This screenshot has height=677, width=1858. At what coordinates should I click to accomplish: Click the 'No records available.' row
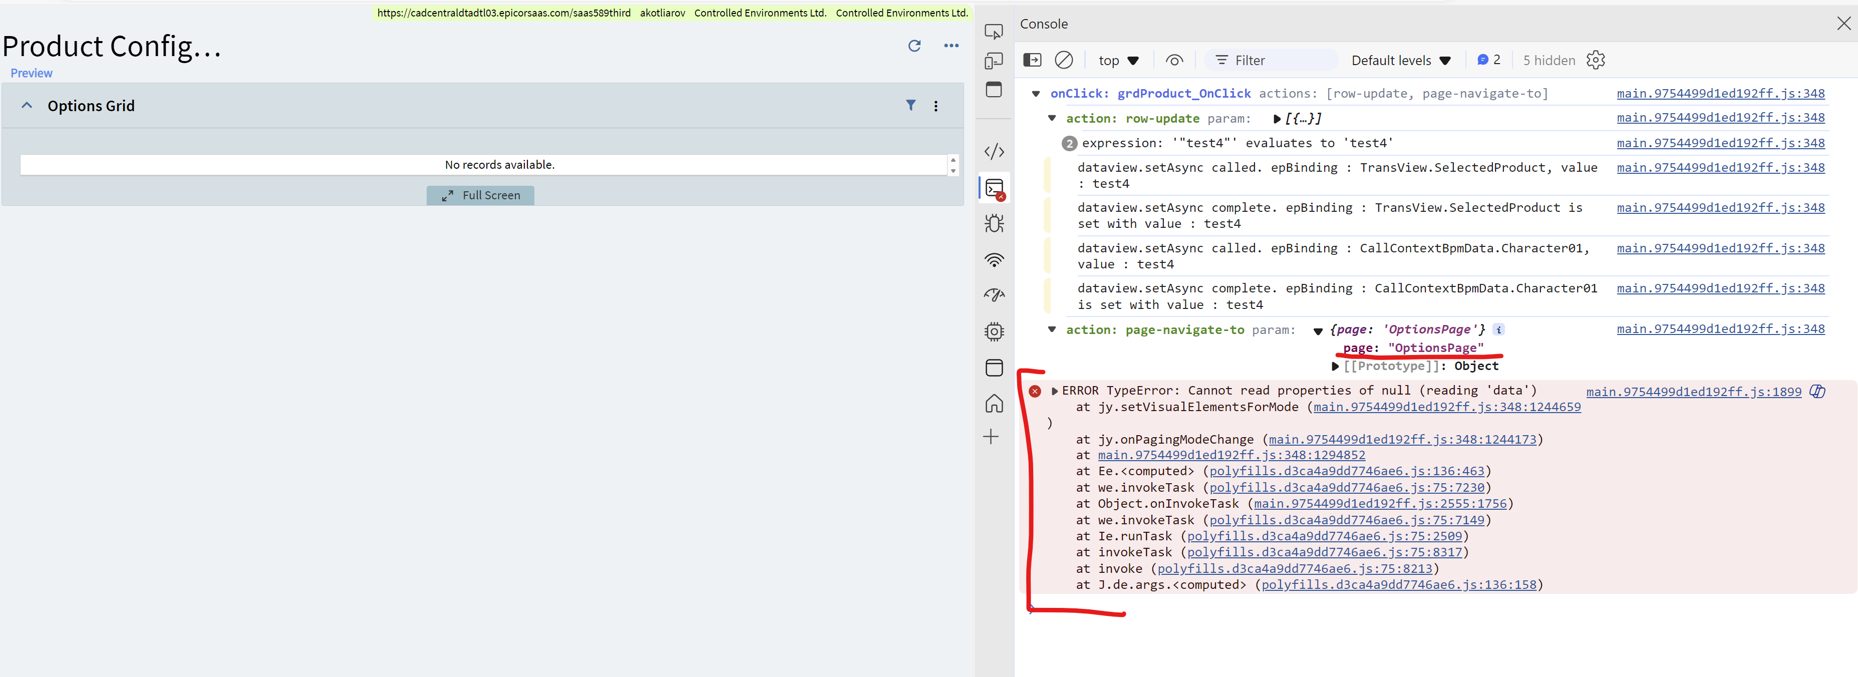coord(484,164)
